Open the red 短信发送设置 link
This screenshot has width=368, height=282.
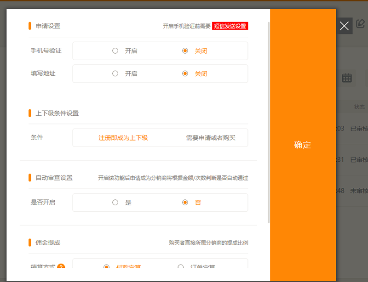[230, 26]
